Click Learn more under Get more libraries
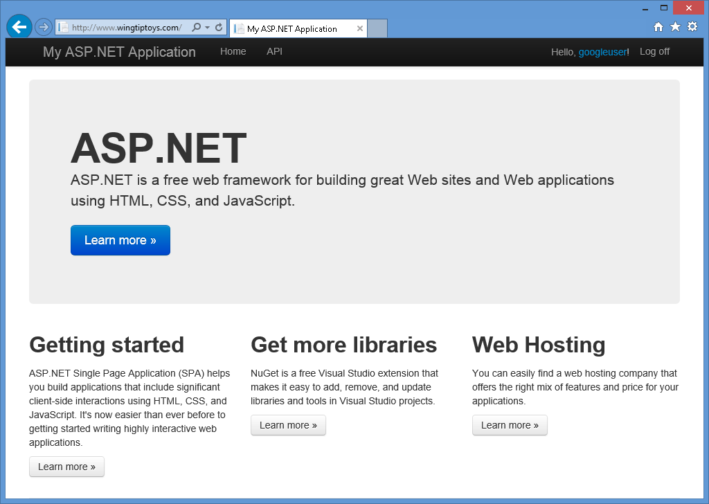709x504 pixels. [x=288, y=425]
